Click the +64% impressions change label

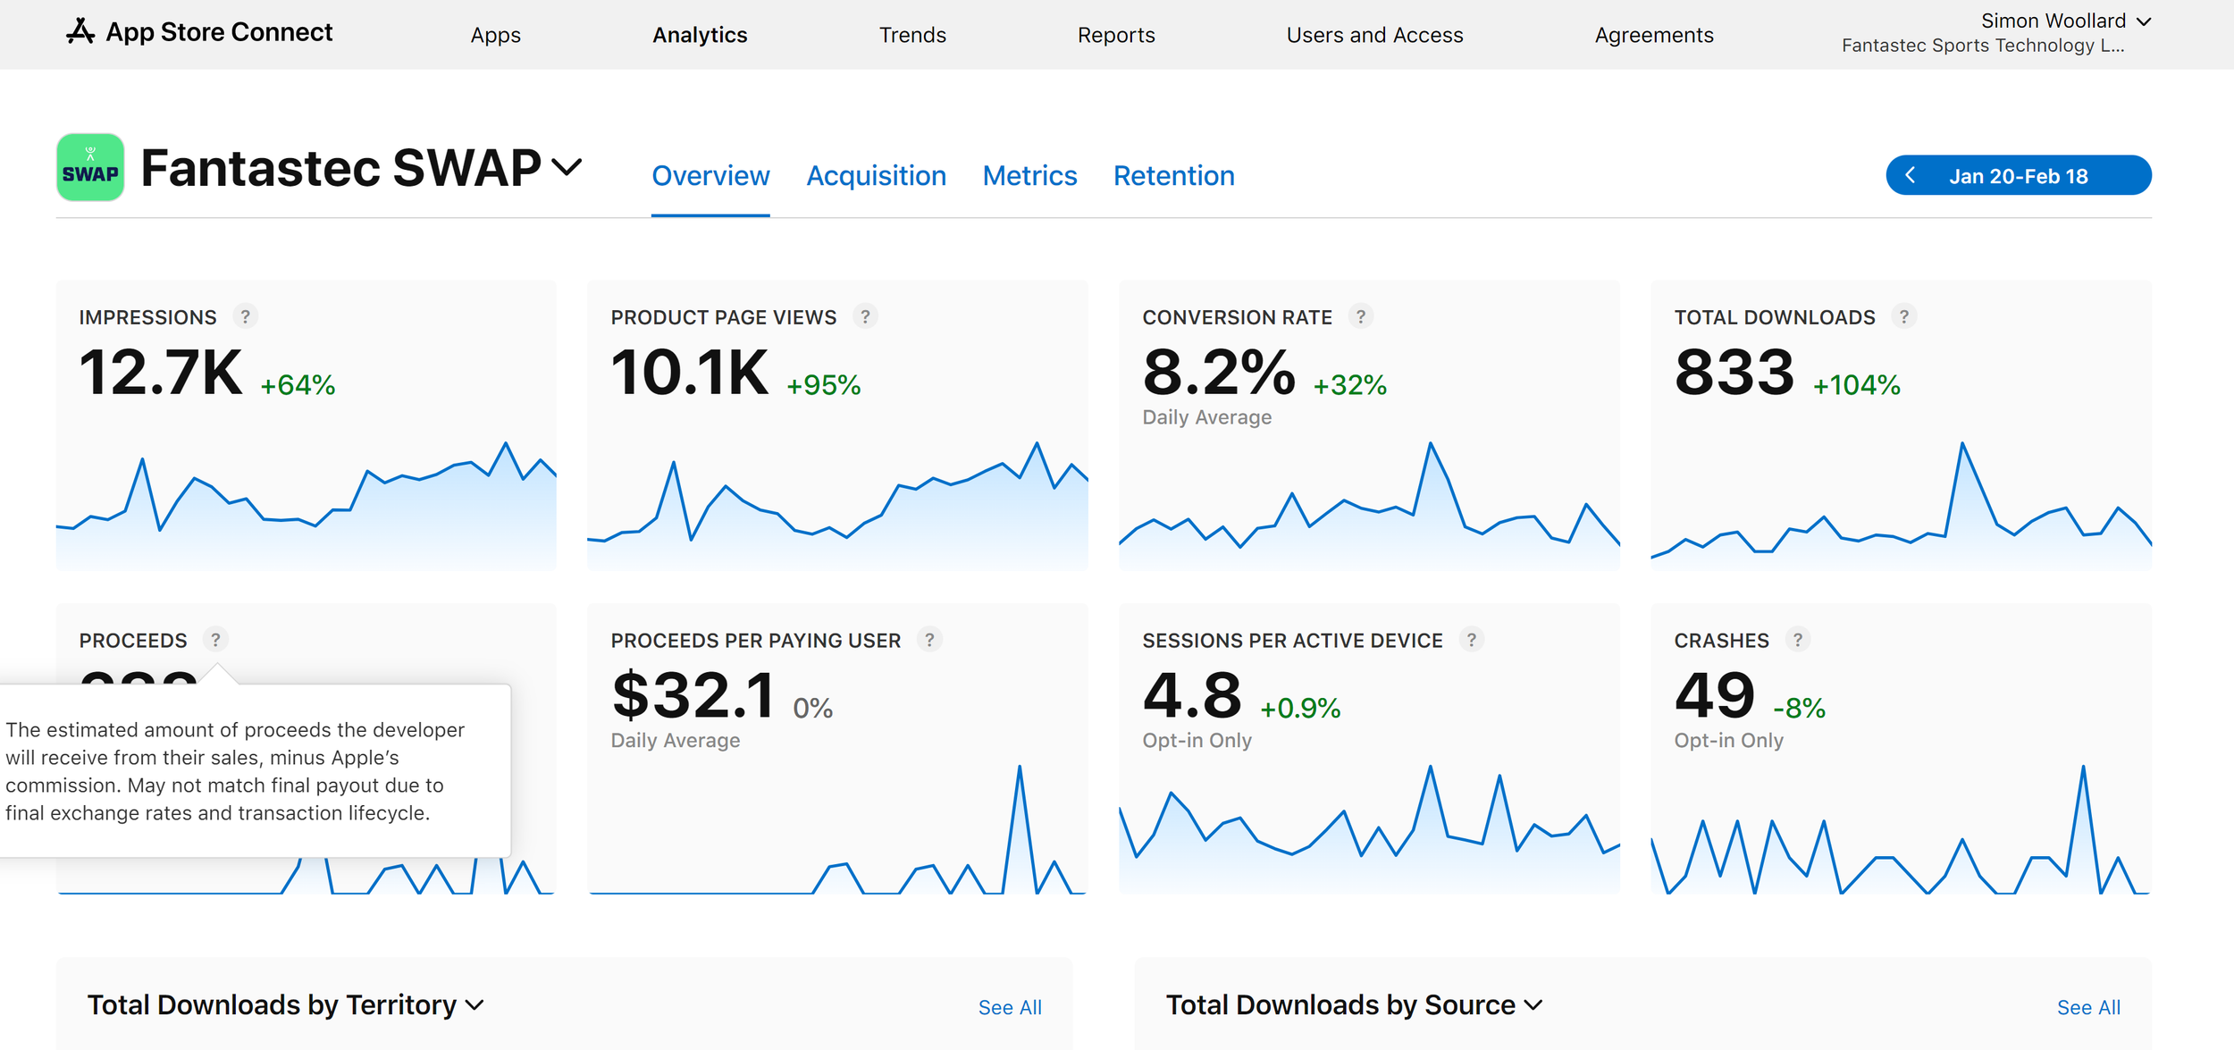coord(298,385)
